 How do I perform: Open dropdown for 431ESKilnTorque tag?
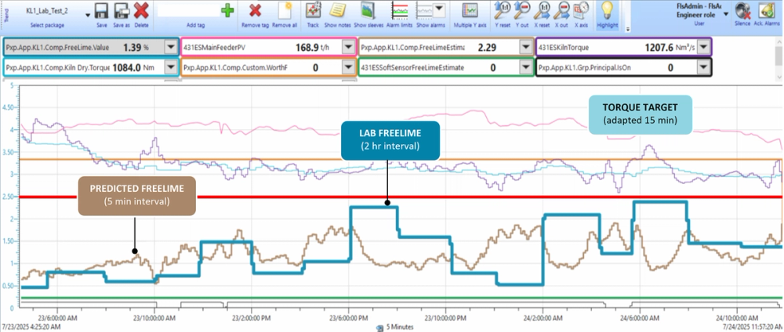pyautogui.click(x=703, y=48)
